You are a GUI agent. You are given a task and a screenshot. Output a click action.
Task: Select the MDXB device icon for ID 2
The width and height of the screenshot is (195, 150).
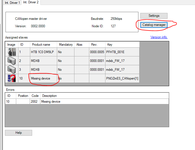12,61
